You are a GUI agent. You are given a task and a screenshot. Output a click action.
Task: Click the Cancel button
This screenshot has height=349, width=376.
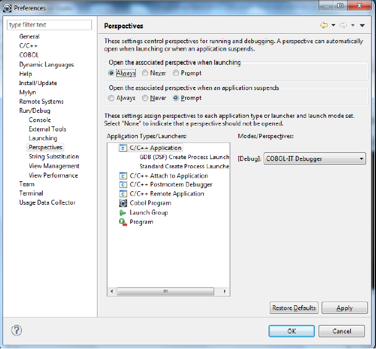341,331
